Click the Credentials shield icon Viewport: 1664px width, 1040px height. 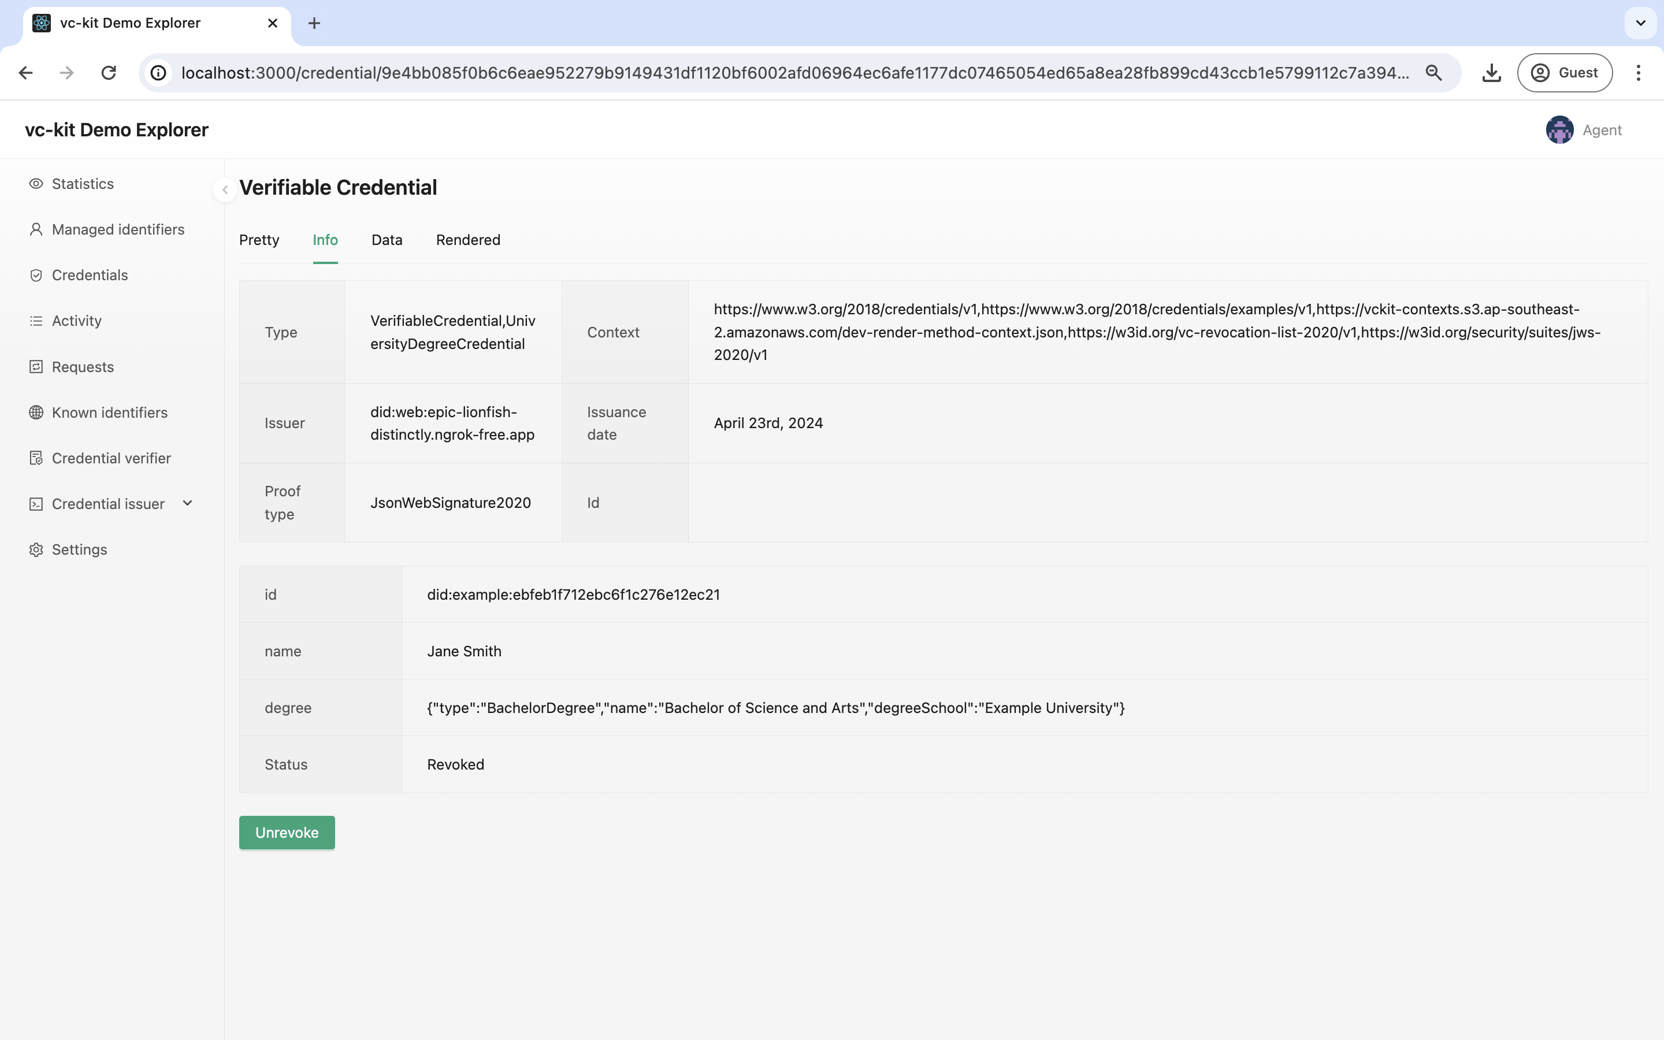click(36, 275)
